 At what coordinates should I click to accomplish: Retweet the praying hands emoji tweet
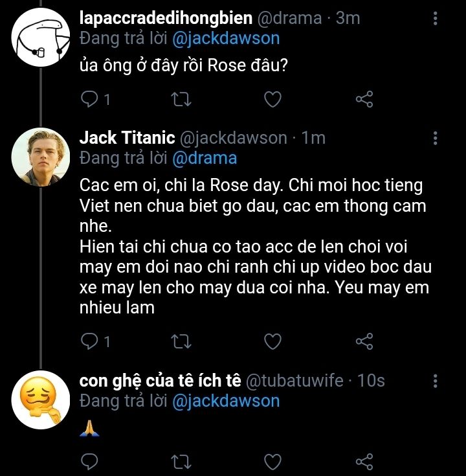(x=184, y=461)
